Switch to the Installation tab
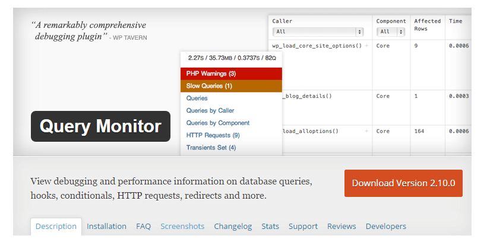This screenshot has height=242, width=487. [x=106, y=227]
